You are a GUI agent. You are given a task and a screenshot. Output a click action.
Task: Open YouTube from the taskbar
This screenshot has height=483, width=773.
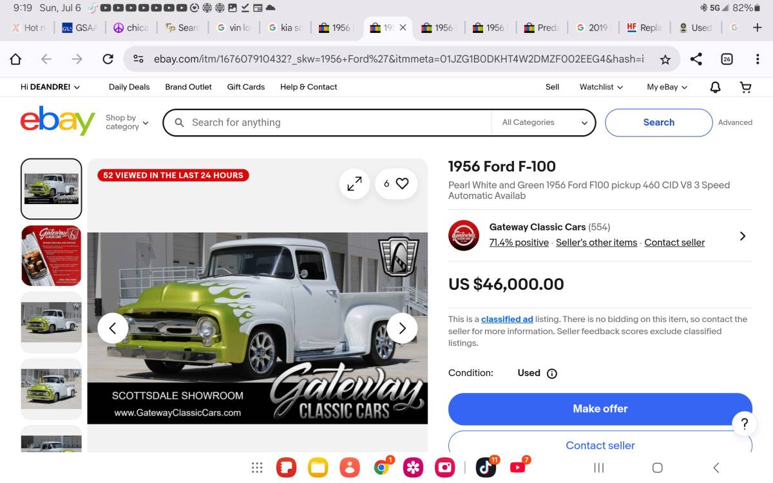(519, 467)
